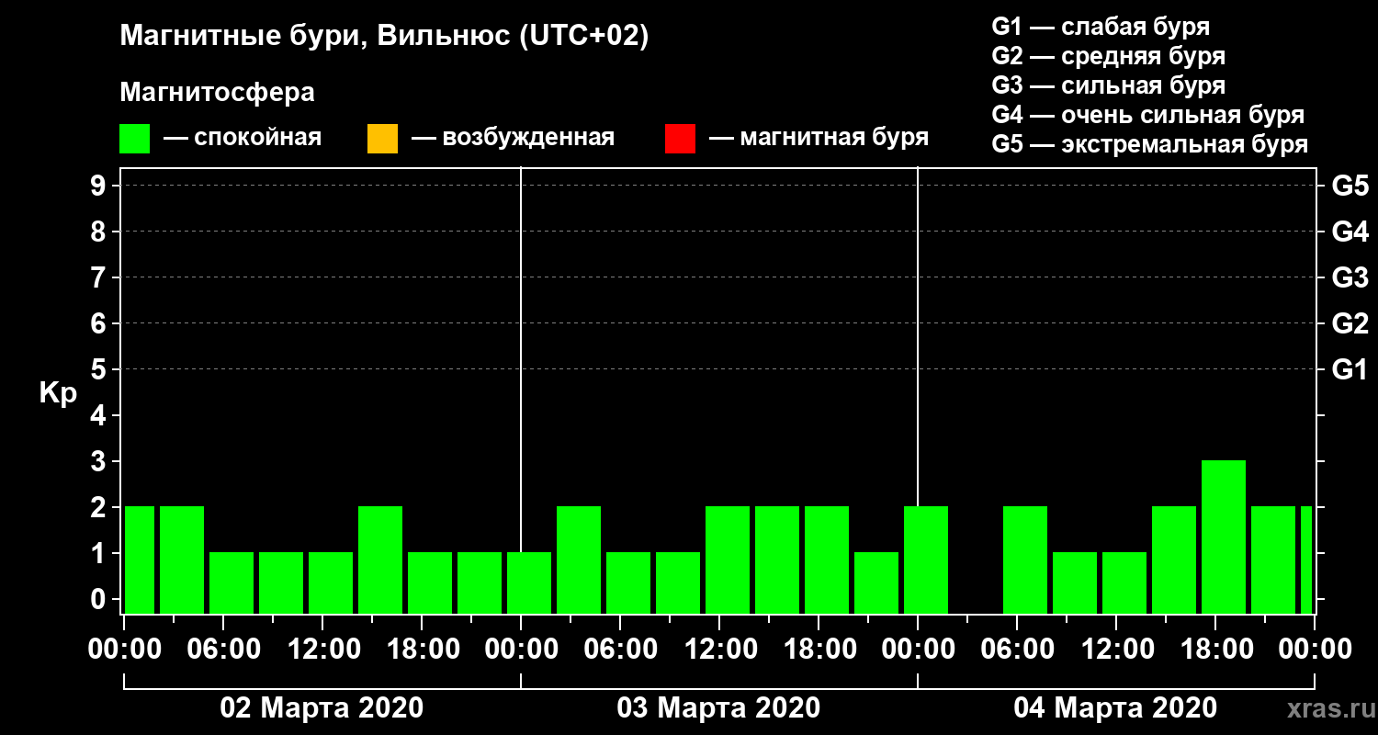Viewport: 1378px width, 735px height.
Task: Click the green 'спокойная' legend swatch
Action: (135, 138)
